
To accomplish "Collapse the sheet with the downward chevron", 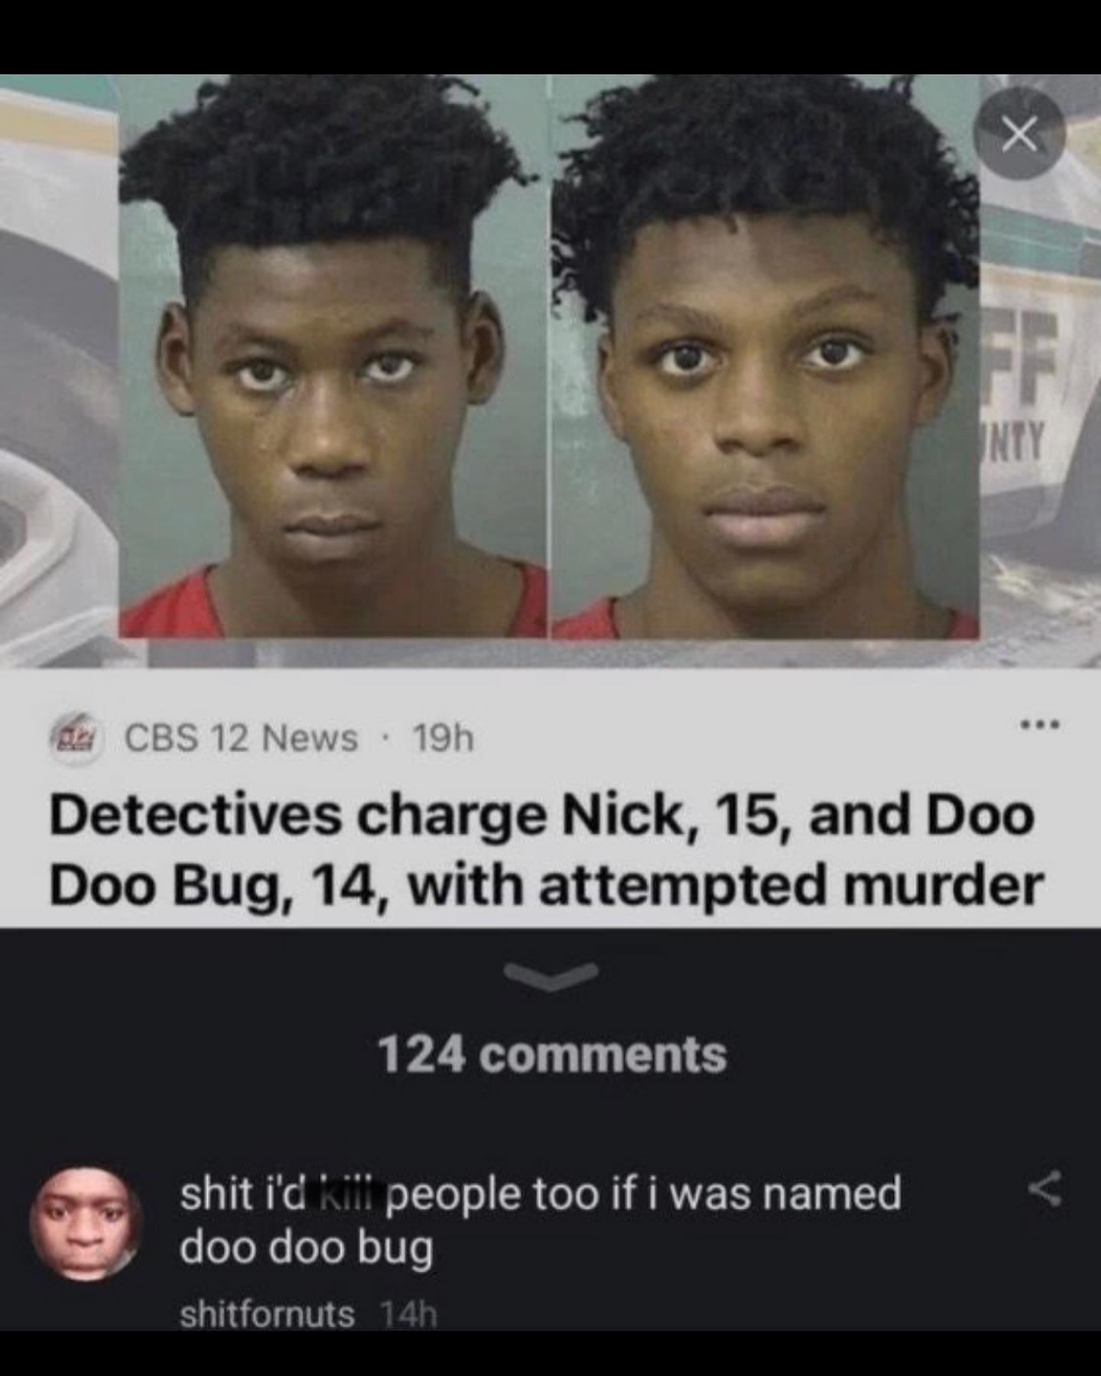I will tap(550, 975).
